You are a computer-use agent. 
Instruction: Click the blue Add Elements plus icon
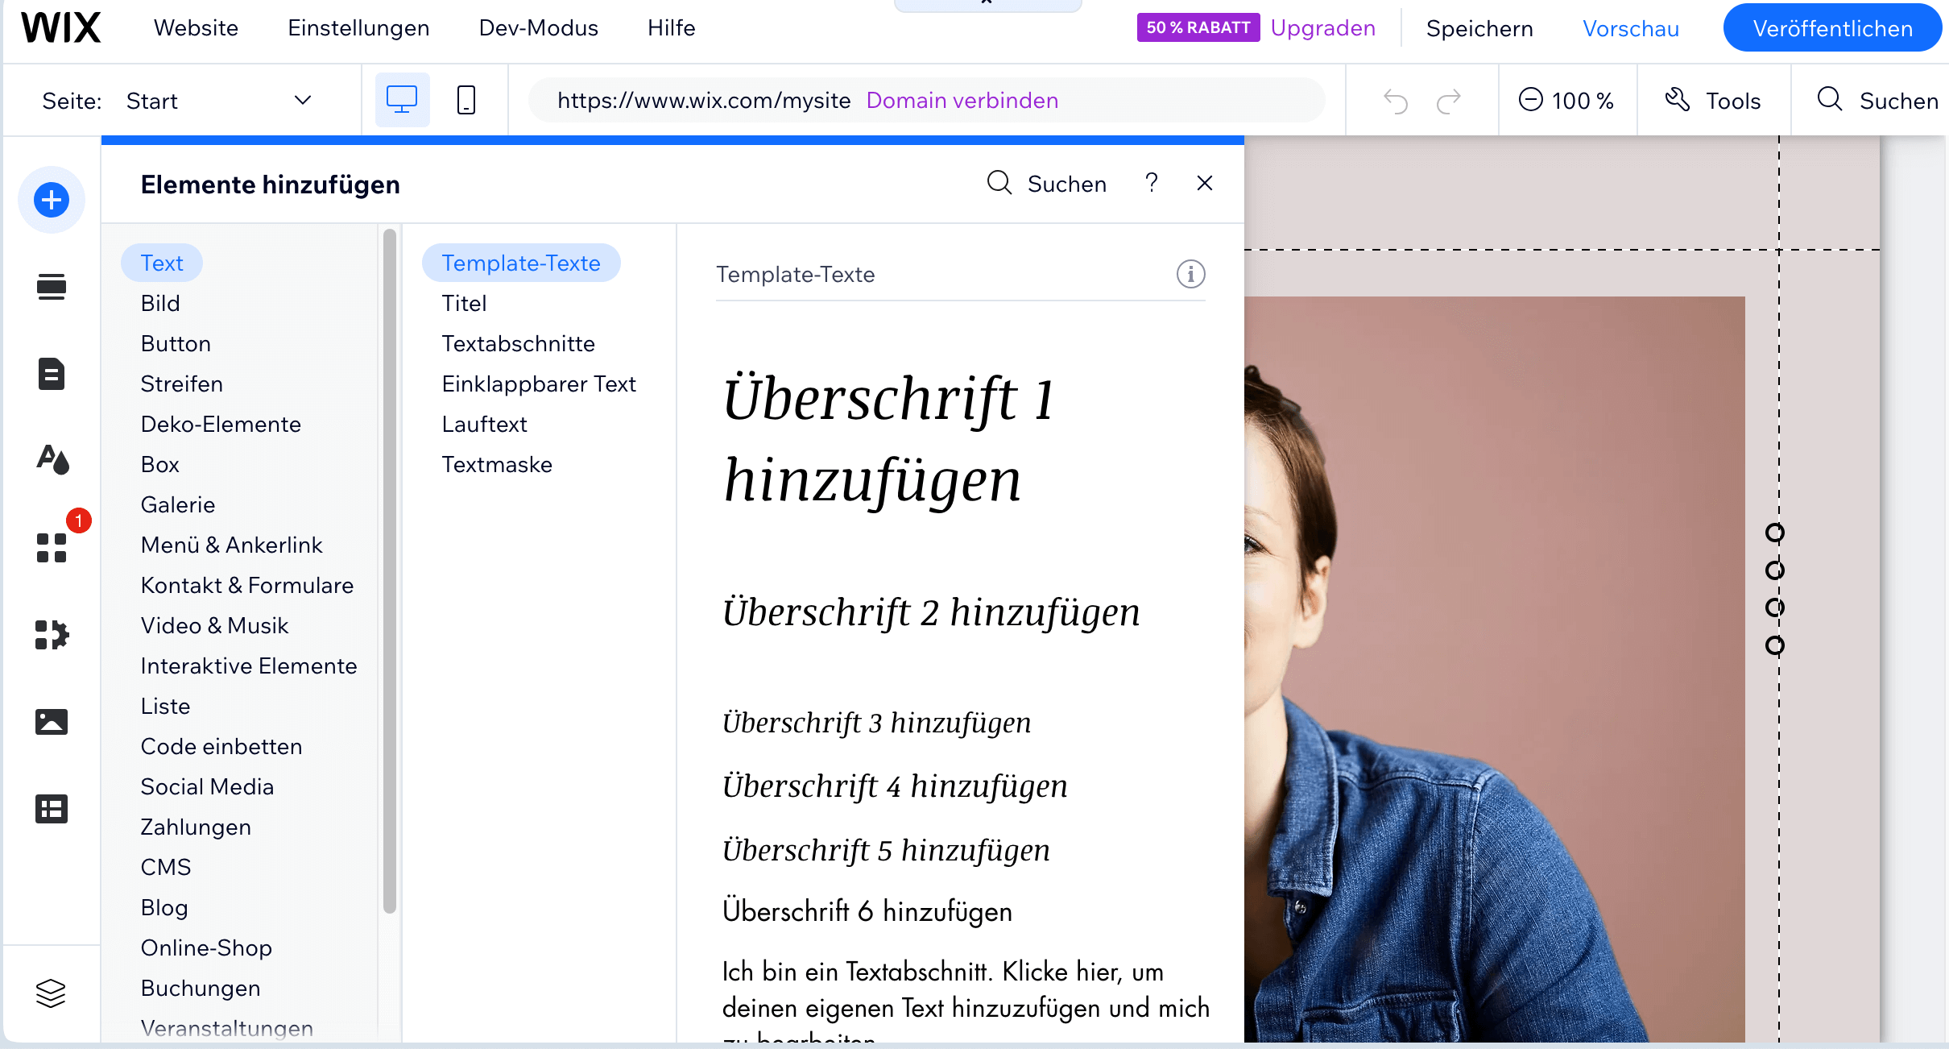tap(52, 200)
